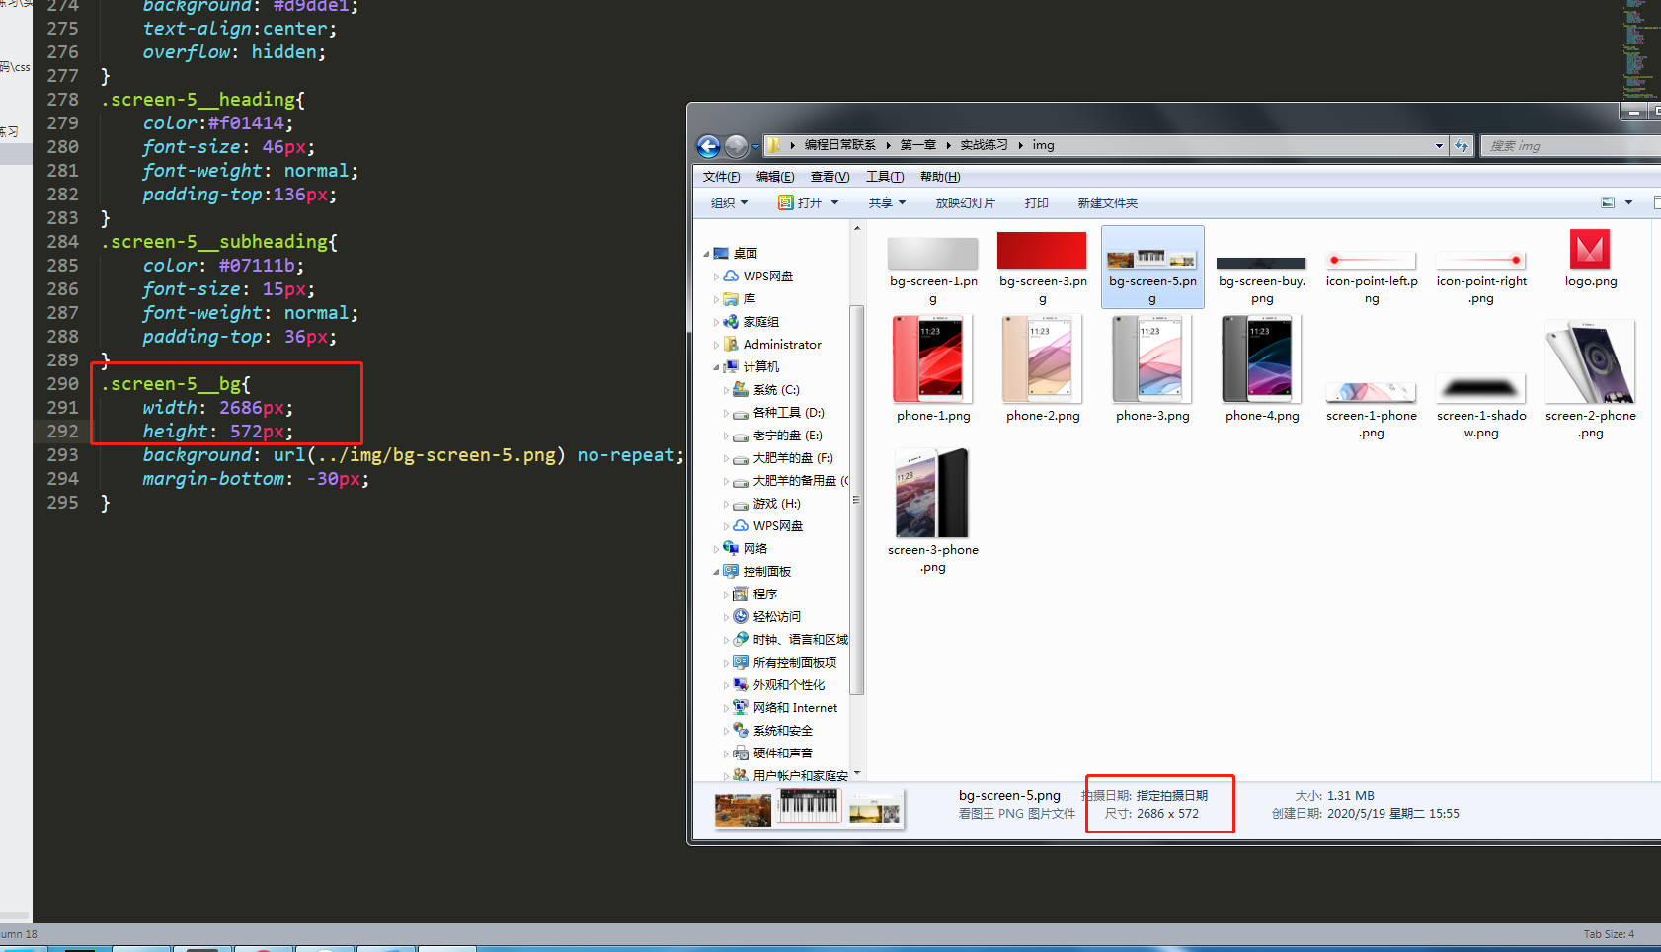Open the dropdown arrow next to 打开

(x=835, y=202)
